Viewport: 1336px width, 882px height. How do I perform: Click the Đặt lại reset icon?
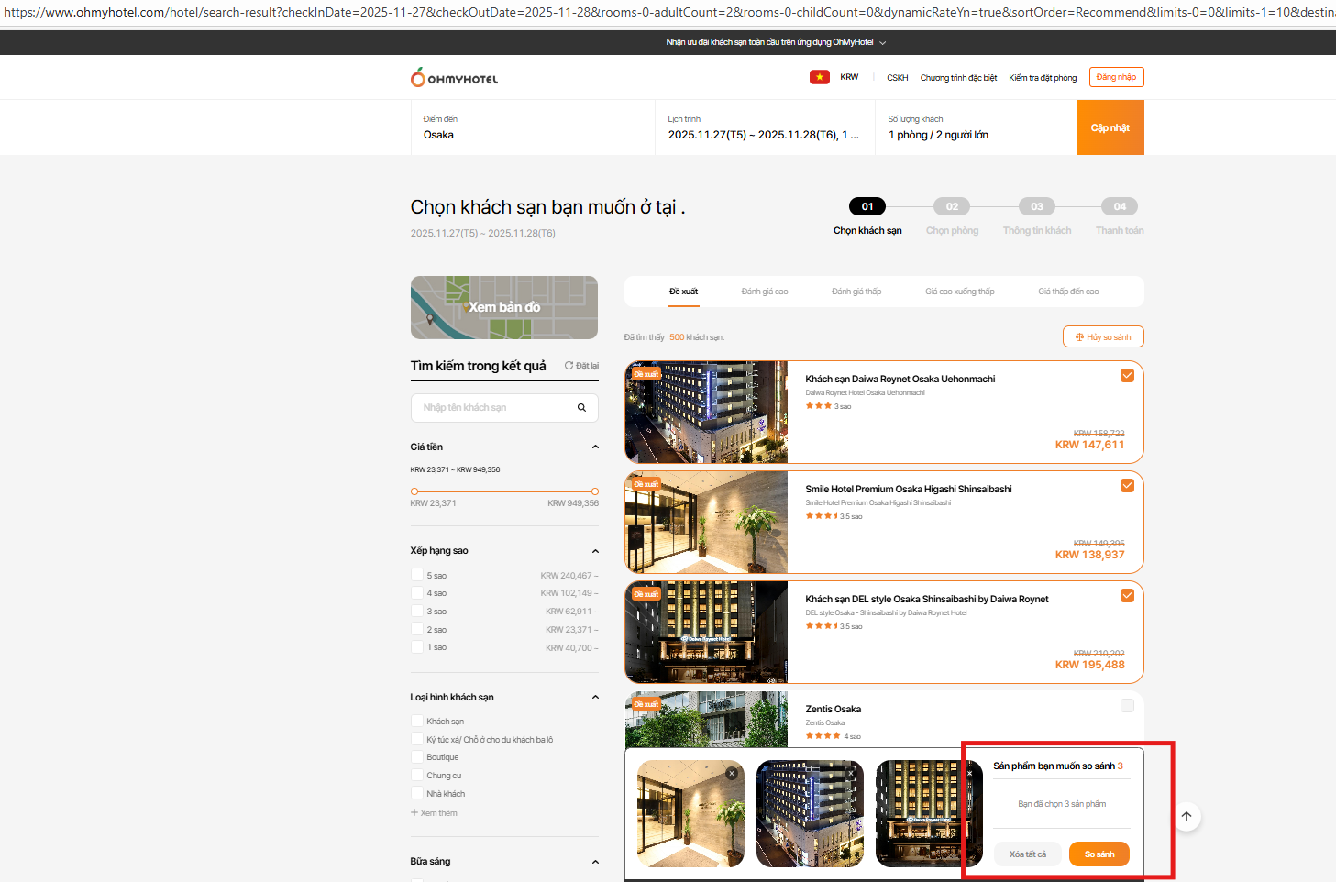click(569, 366)
